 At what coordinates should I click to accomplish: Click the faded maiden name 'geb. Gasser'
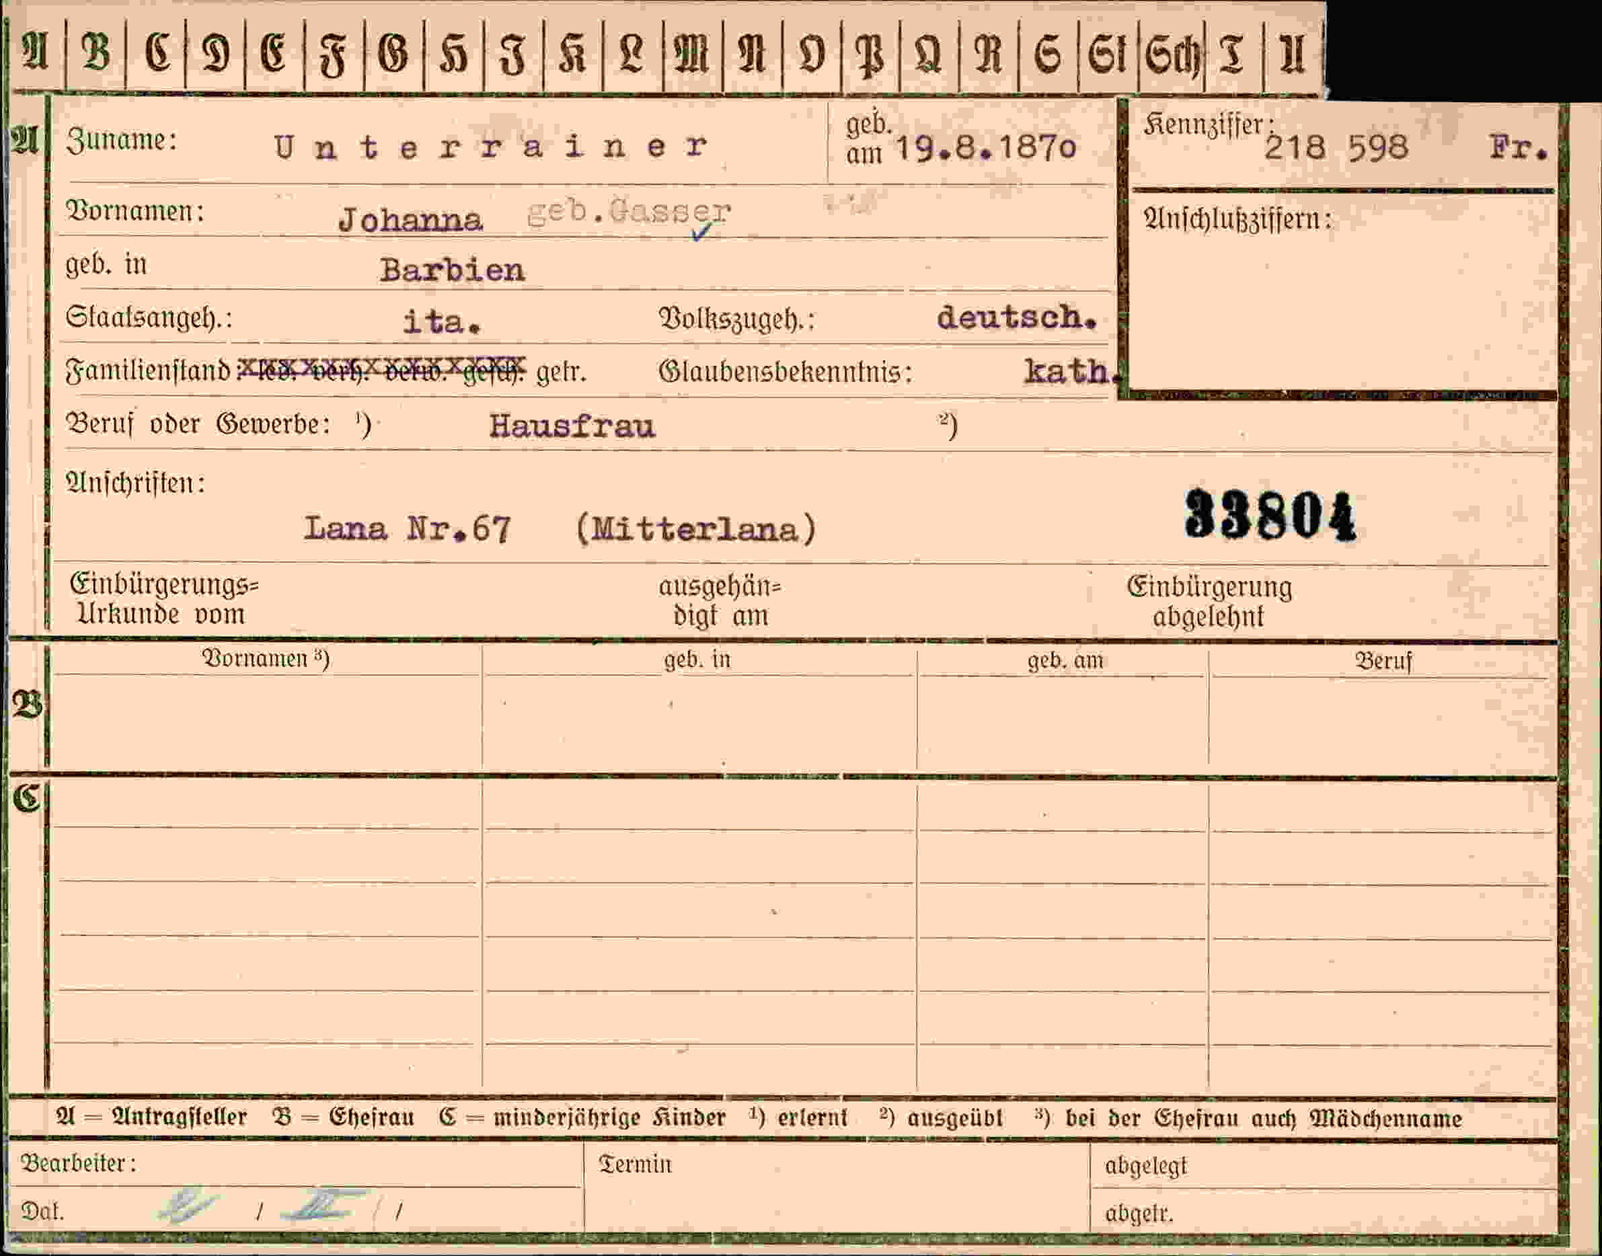pos(629,212)
